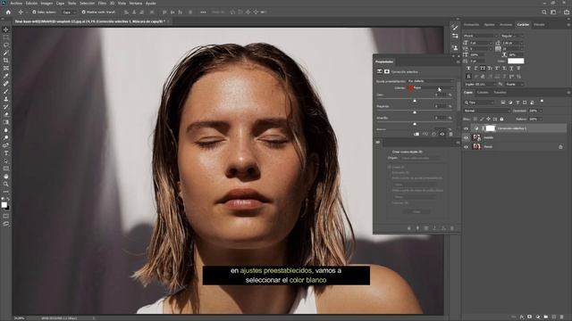The width and height of the screenshot is (572, 321).
Task: Select the Rectangular Marquee tool
Action: 6,37
